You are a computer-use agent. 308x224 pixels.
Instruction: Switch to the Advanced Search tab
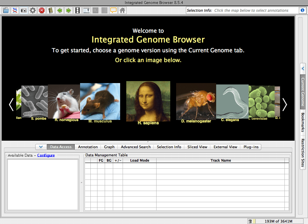(136, 147)
